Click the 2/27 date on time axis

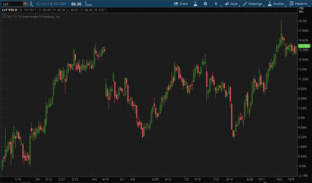pos(62,179)
